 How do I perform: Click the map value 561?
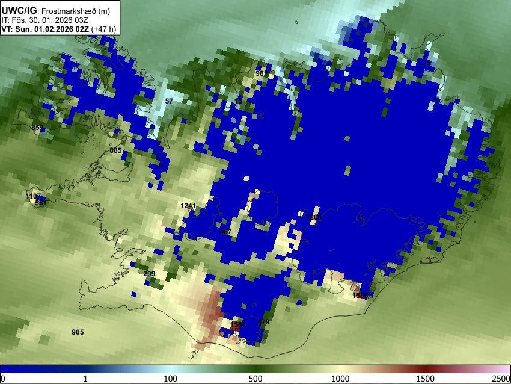pyautogui.click(x=41, y=203)
